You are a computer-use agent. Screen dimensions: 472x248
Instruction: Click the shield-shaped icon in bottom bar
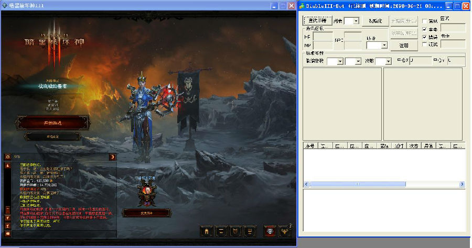click(237, 231)
